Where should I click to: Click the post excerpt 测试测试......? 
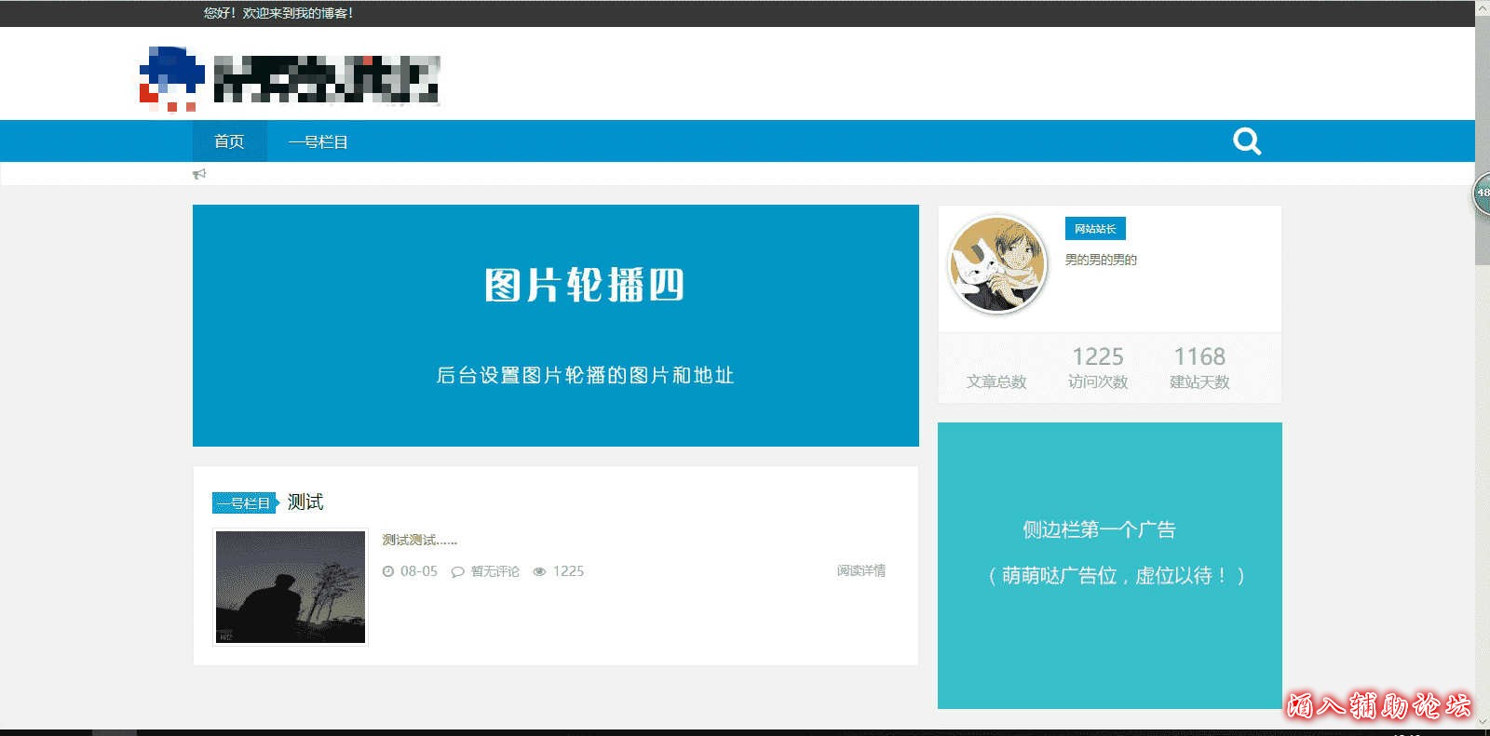pyautogui.click(x=419, y=540)
